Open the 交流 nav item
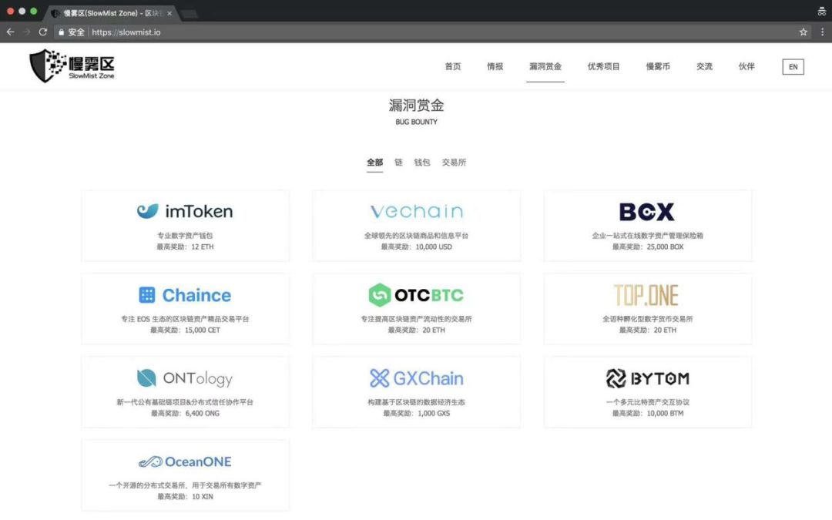Viewport: 832px width, 520px height. pyautogui.click(x=704, y=66)
